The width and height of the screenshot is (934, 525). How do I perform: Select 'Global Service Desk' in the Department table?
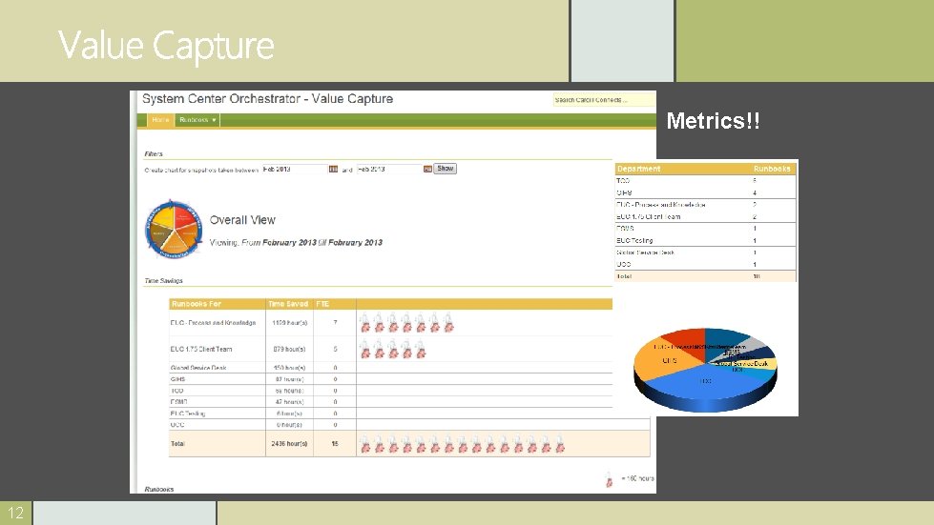(645, 252)
